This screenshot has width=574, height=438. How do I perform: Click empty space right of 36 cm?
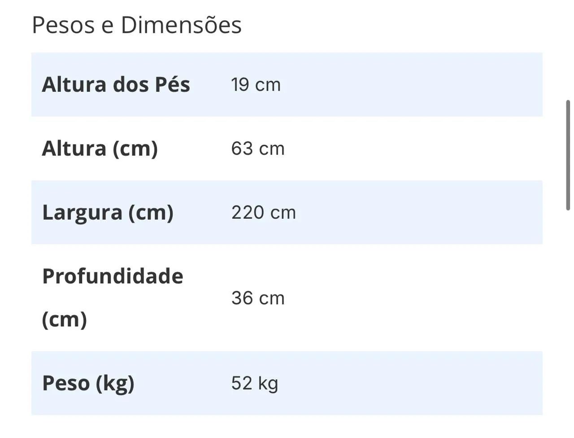pos(404,298)
